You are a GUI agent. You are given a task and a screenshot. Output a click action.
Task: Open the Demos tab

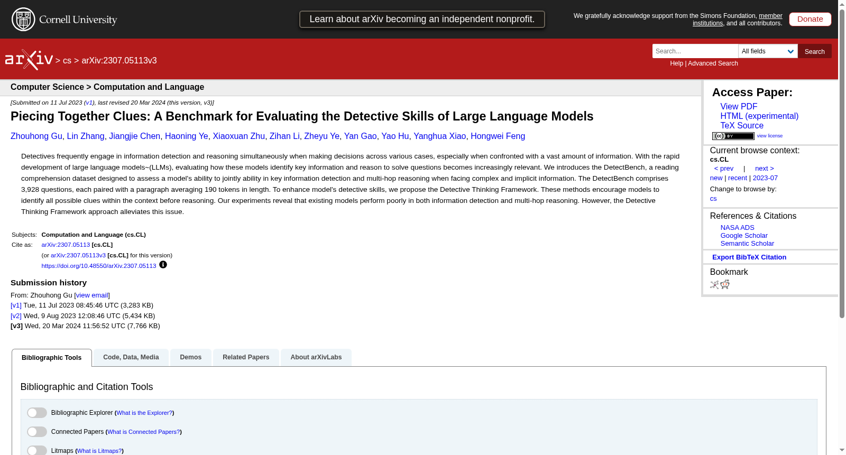point(191,357)
